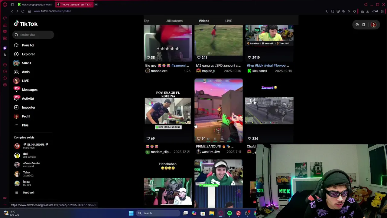Open File Explorer from the taskbar
The image size is (387, 218).
pyautogui.click(x=212, y=213)
